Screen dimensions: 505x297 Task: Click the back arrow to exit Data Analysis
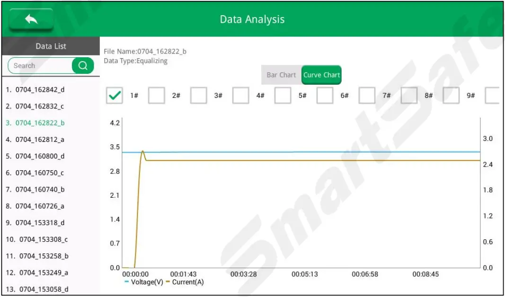pos(31,18)
